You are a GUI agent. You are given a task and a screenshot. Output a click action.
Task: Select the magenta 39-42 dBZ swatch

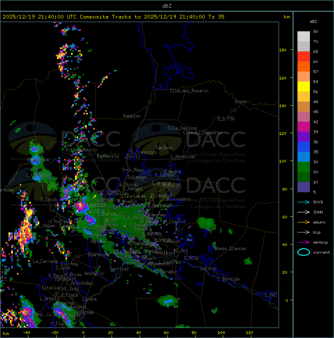coord(303,127)
